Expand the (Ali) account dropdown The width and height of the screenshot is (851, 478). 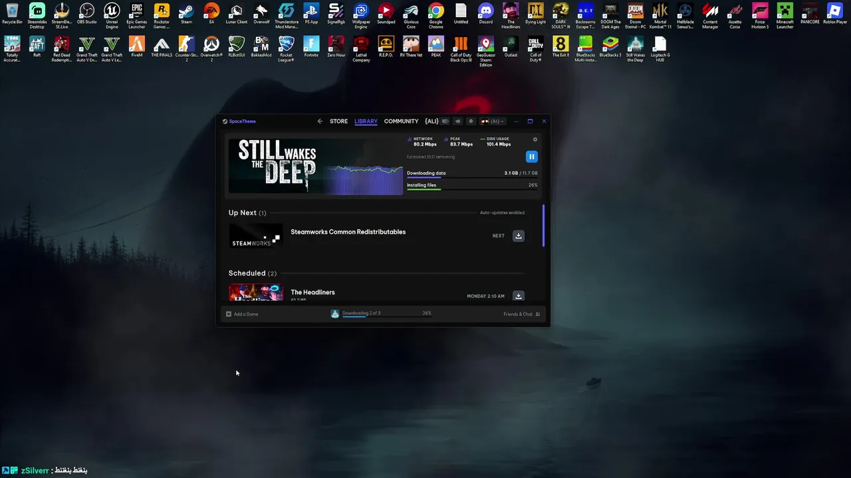pyautogui.click(x=493, y=121)
